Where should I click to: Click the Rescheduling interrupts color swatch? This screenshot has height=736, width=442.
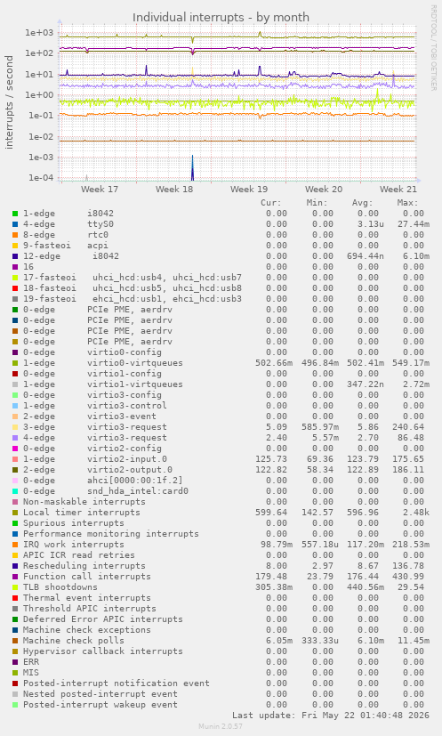click(x=15, y=566)
